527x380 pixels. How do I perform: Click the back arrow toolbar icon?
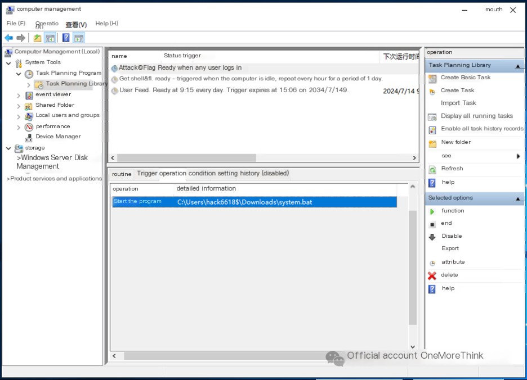[x=9, y=38]
